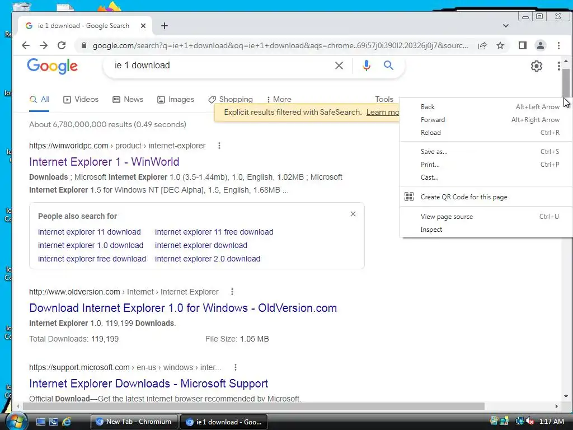Image resolution: width=573 pixels, height=430 pixels.
Task: Click 'internet explorer 11 download' suggestion
Action: tap(89, 232)
